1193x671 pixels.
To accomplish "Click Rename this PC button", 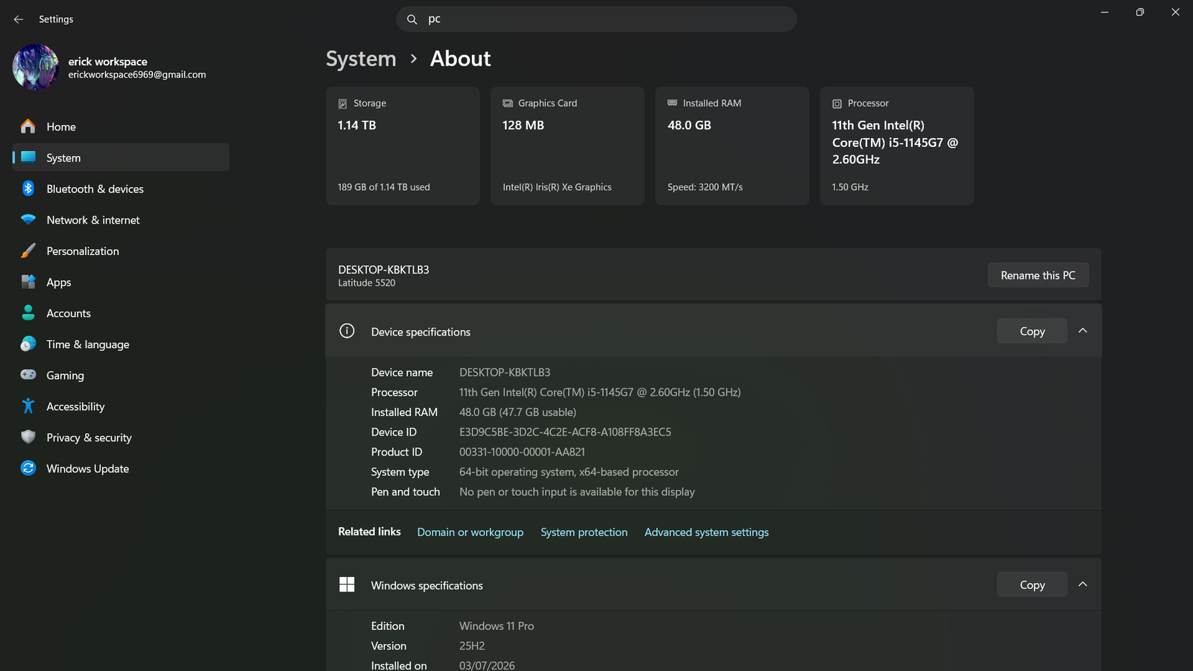I will pos(1038,275).
